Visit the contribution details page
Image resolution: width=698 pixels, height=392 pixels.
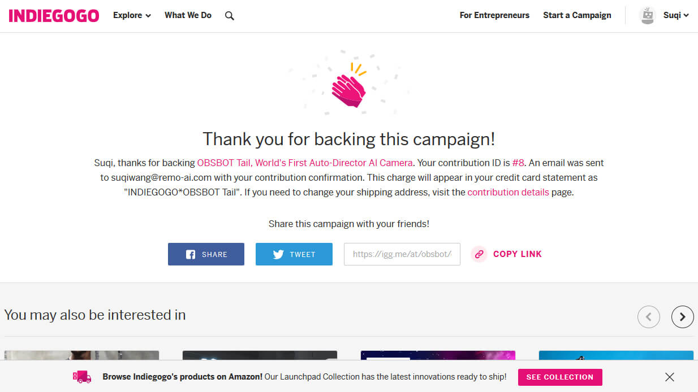pyautogui.click(x=508, y=192)
